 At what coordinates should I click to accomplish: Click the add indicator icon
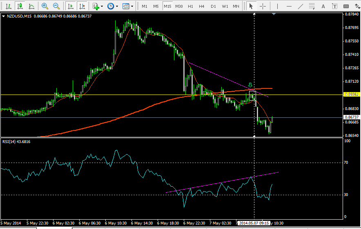96,6
